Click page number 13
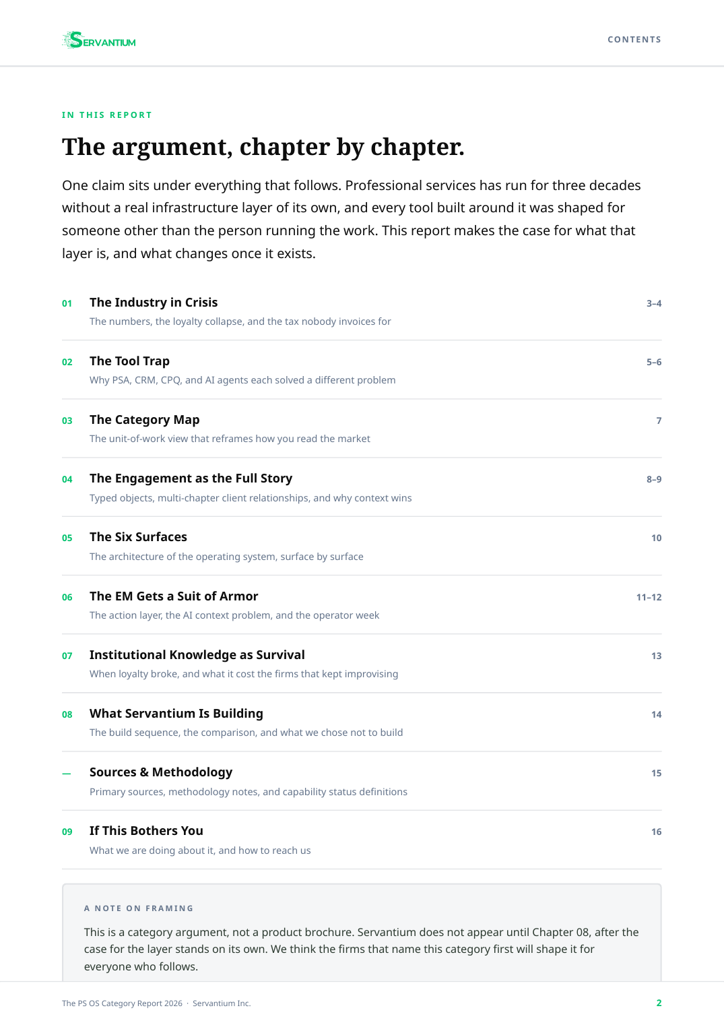This screenshot has width=724, height=1025. coord(657,656)
